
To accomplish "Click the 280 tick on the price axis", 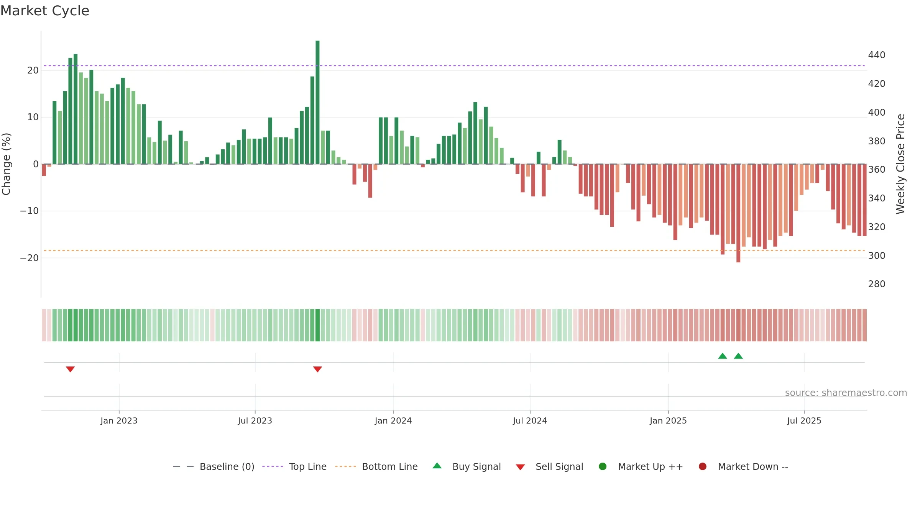I will coord(877,284).
